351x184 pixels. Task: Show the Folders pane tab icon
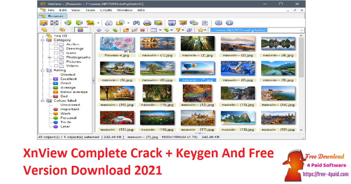[x=44, y=30]
